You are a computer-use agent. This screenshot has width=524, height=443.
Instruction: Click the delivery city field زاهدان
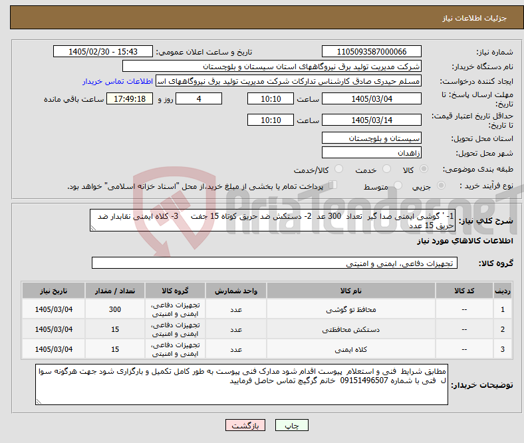[372, 153]
